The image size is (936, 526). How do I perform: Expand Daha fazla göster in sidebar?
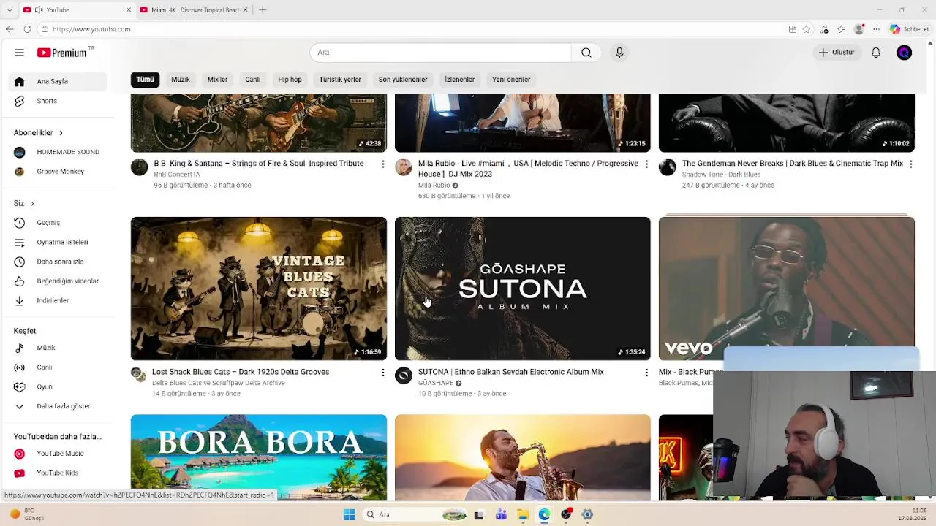57,406
